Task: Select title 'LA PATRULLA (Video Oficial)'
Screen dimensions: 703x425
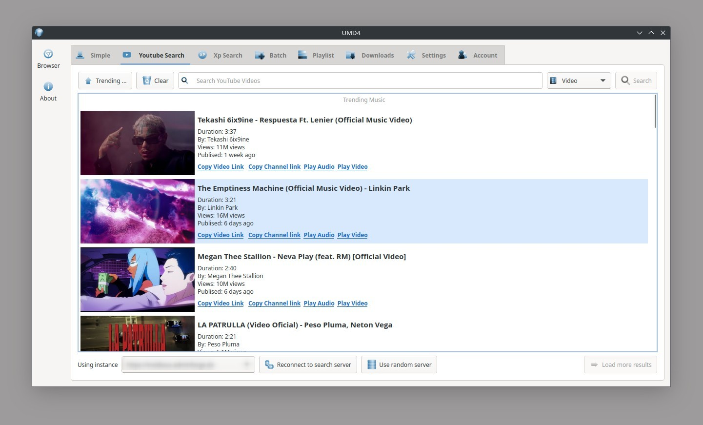Action: 295,325
